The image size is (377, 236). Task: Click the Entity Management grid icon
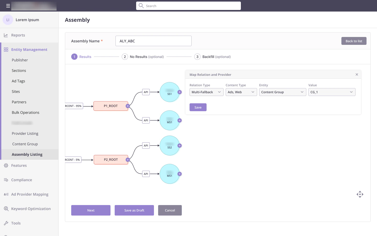click(6, 50)
